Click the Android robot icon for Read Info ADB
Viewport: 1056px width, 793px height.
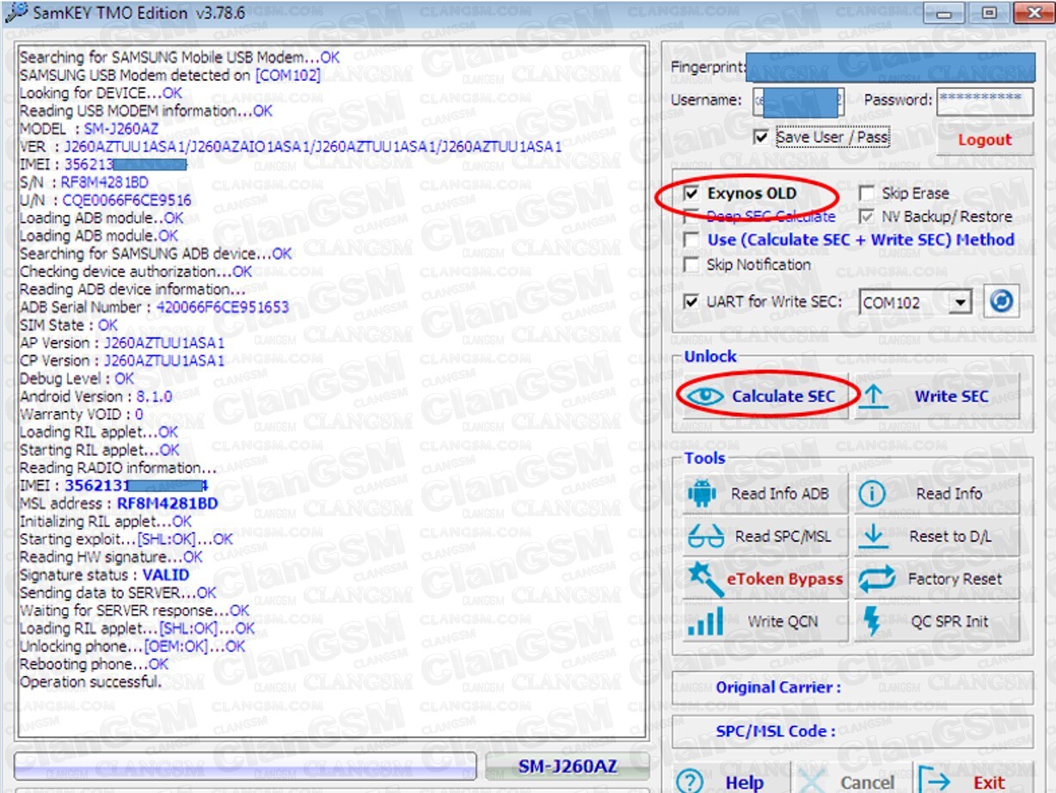click(702, 494)
